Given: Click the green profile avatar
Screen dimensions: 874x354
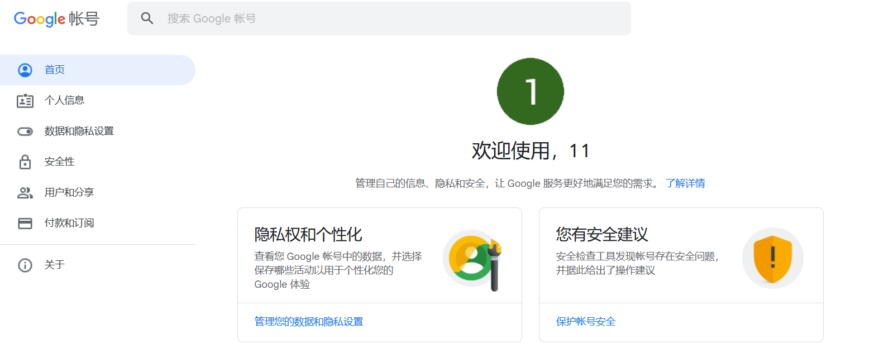Looking at the screenshot, I should coord(531,91).
